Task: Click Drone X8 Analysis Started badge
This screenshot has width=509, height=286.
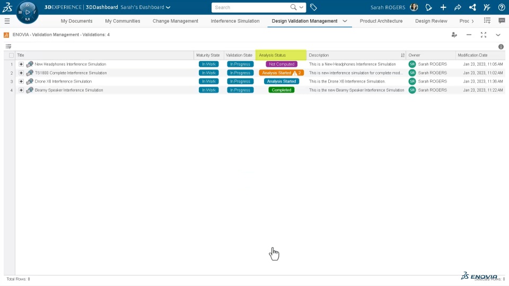Action: click(282, 82)
